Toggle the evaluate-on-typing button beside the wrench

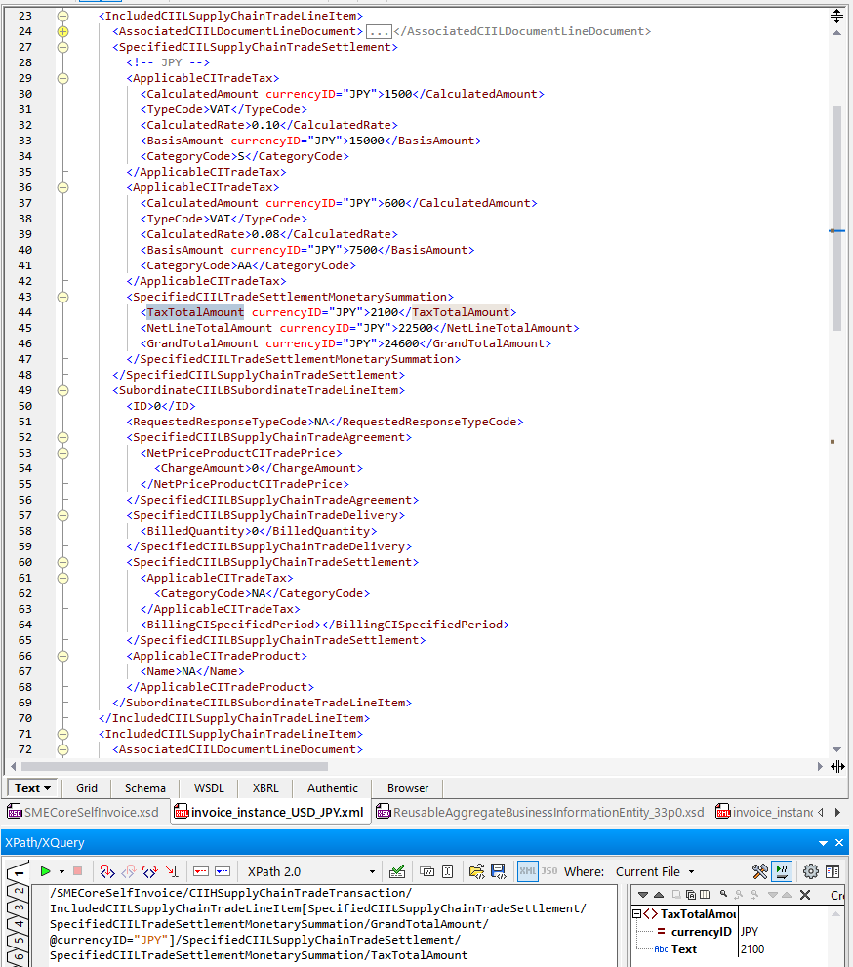pos(782,871)
